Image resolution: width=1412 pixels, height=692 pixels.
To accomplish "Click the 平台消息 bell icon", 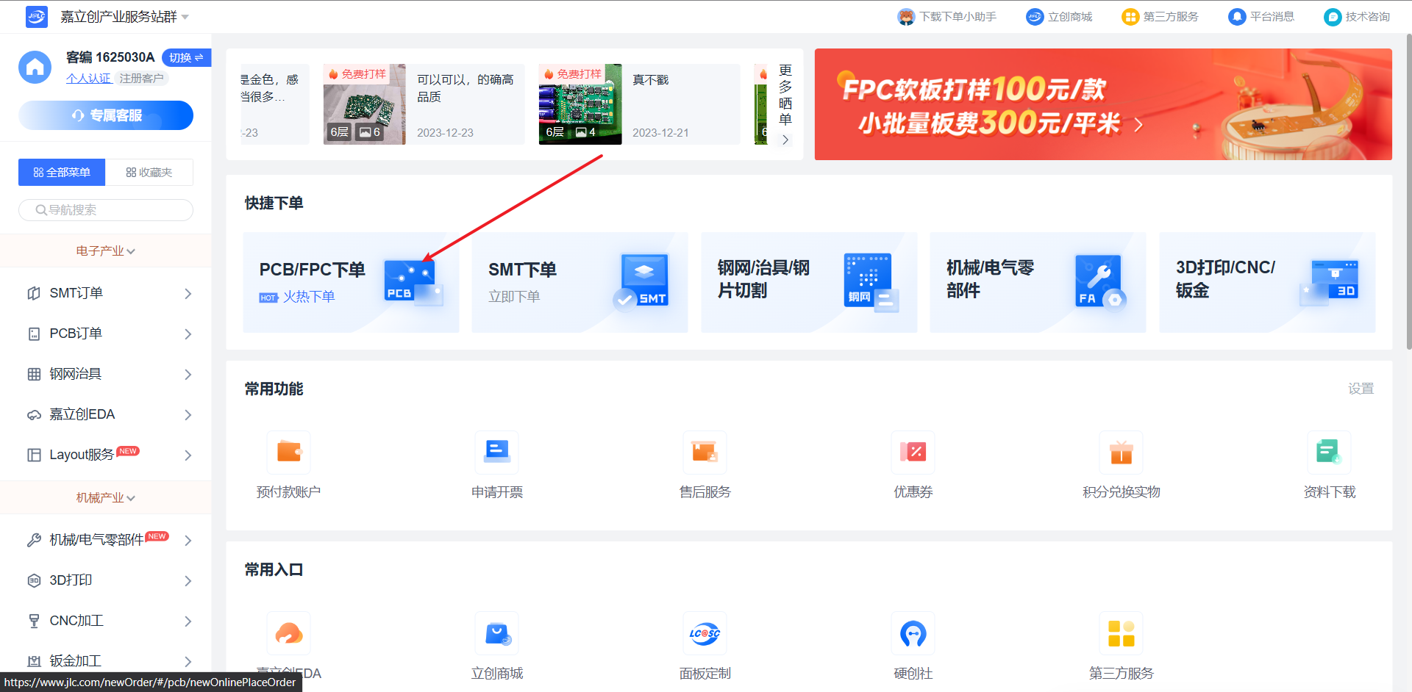I will pos(1237,17).
